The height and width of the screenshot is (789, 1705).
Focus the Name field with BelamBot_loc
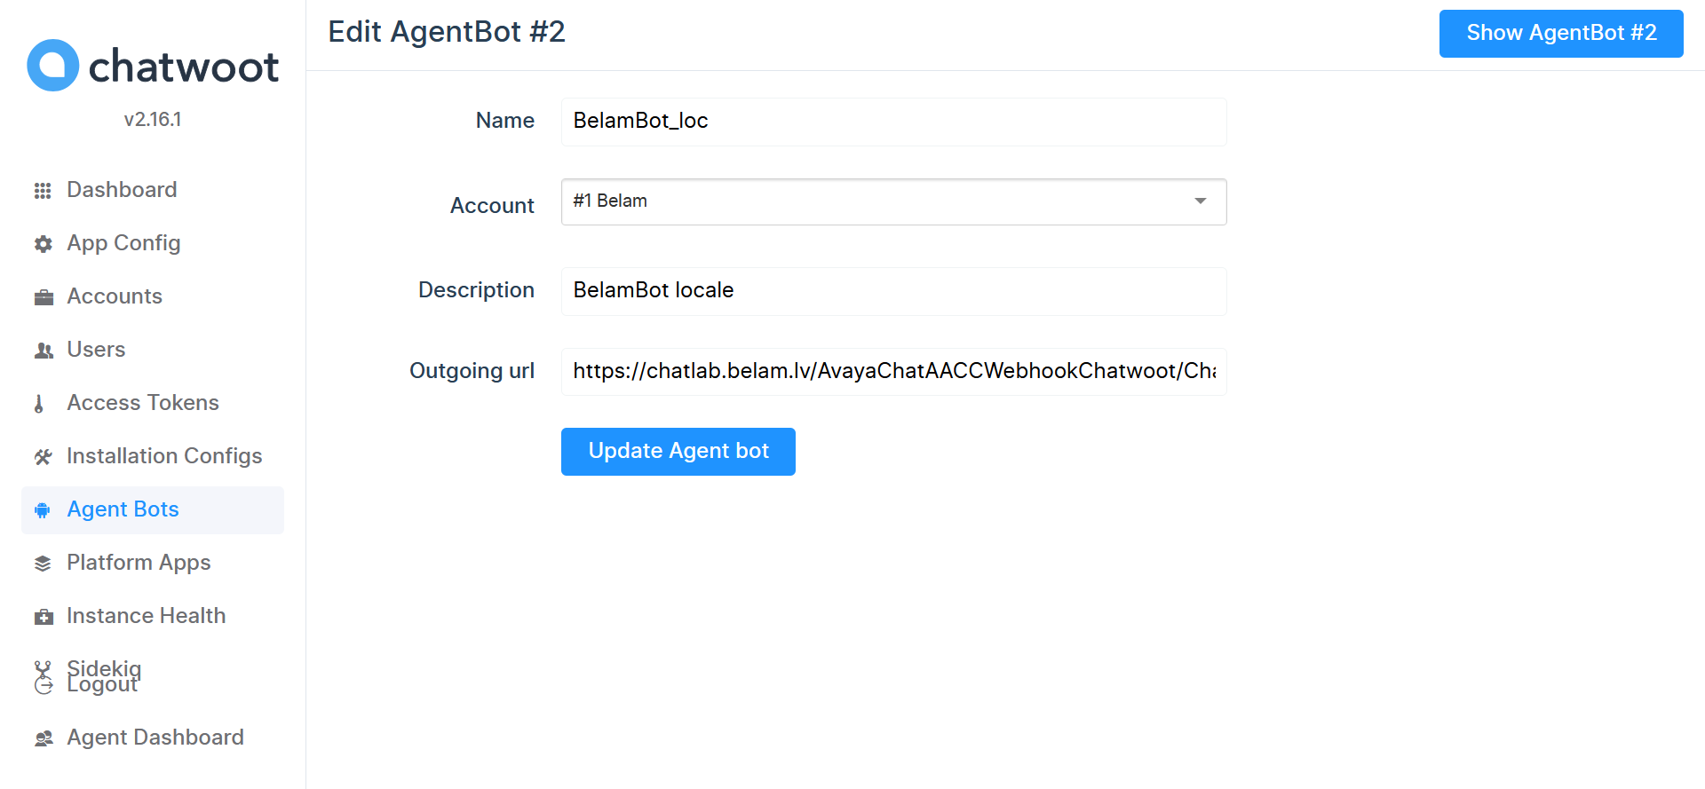[893, 122]
